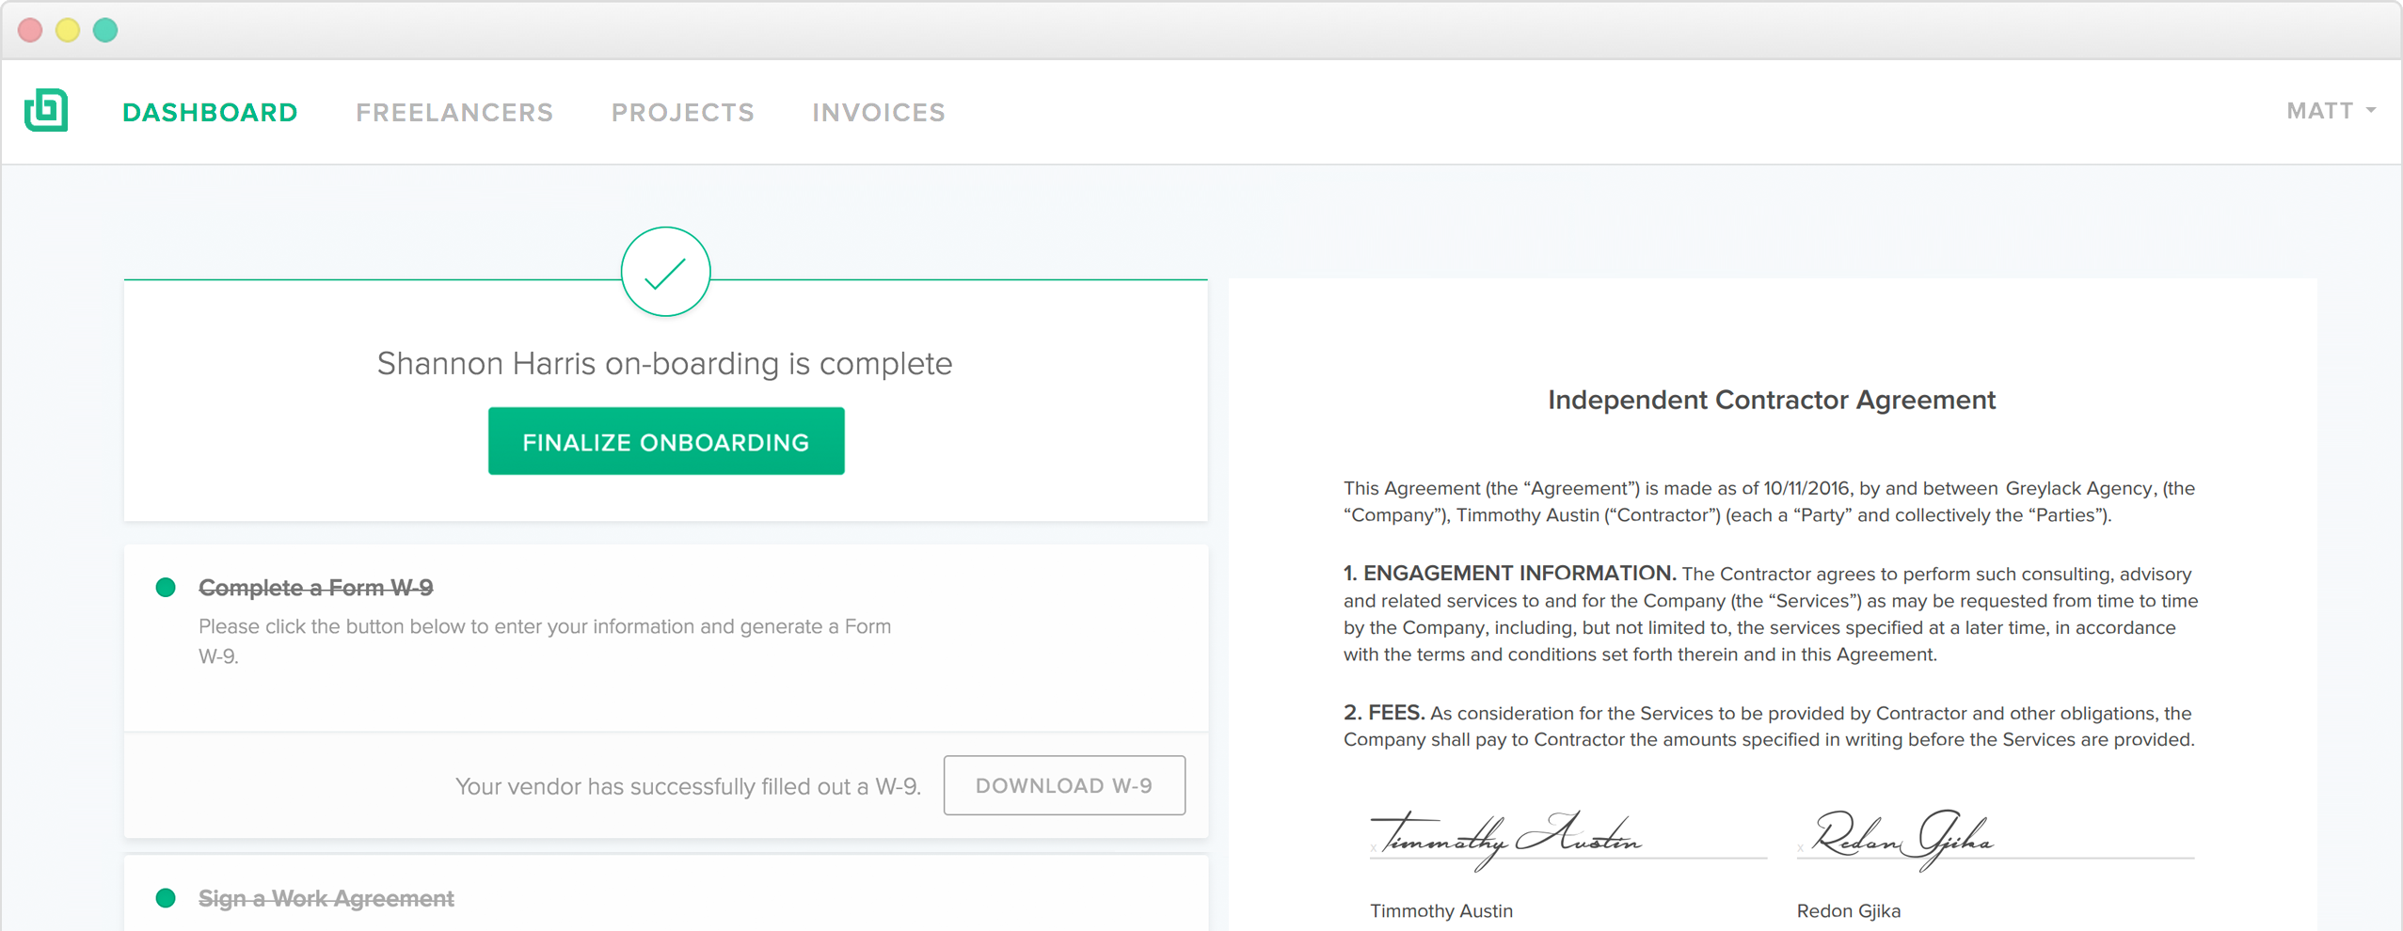Viewport: 2403px width, 931px height.
Task: Select the Complete a Form W-9 step title
Action: pos(315,588)
